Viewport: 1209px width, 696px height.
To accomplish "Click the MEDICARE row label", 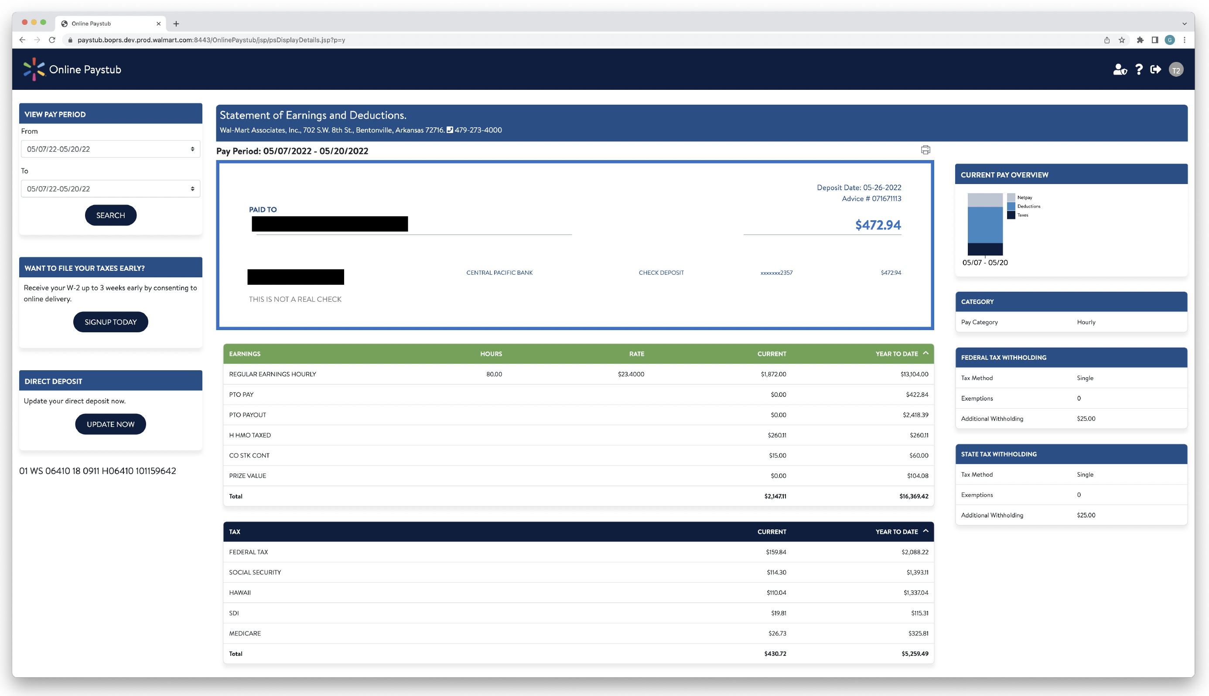I will (x=245, y=633).
